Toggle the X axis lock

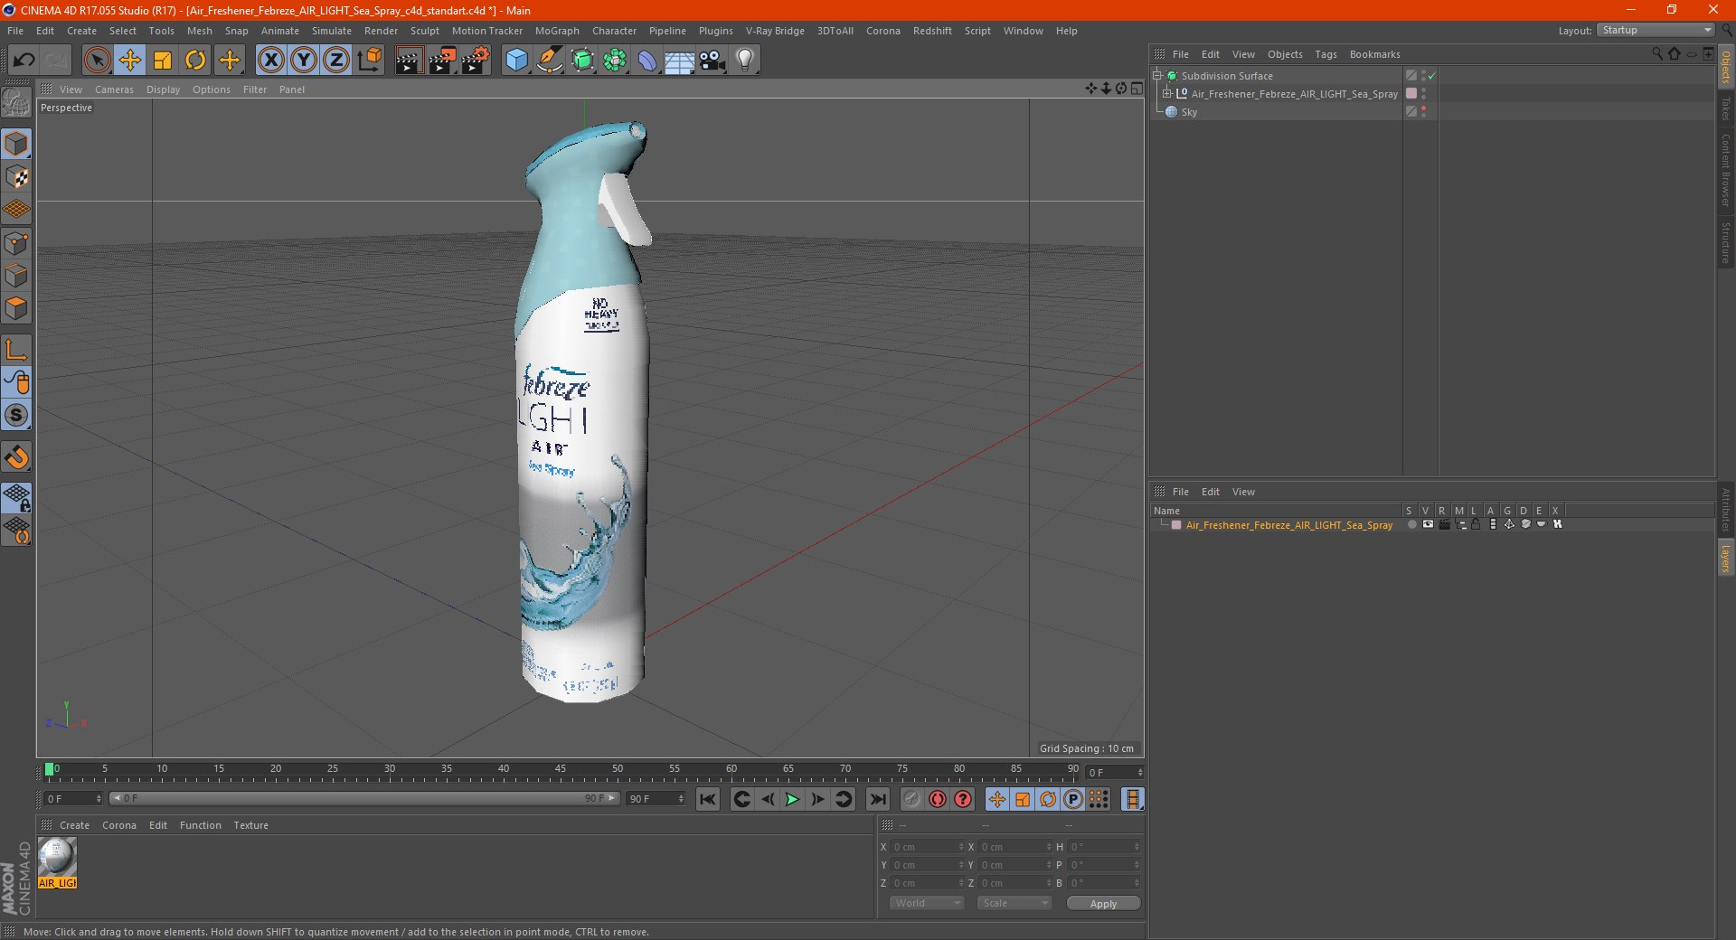pyautogui.click(x=270, y=61)
